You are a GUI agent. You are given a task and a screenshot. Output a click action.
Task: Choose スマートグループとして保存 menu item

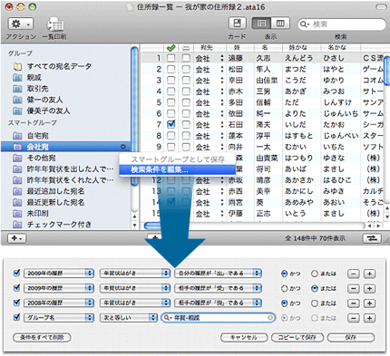(177, 159)
